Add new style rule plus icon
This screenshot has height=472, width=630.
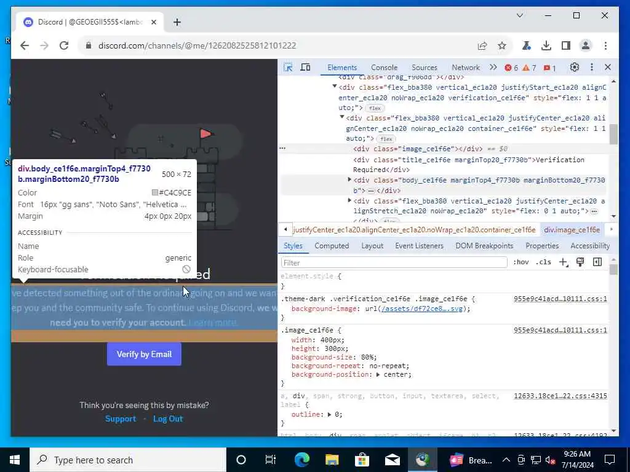point(563,262)
